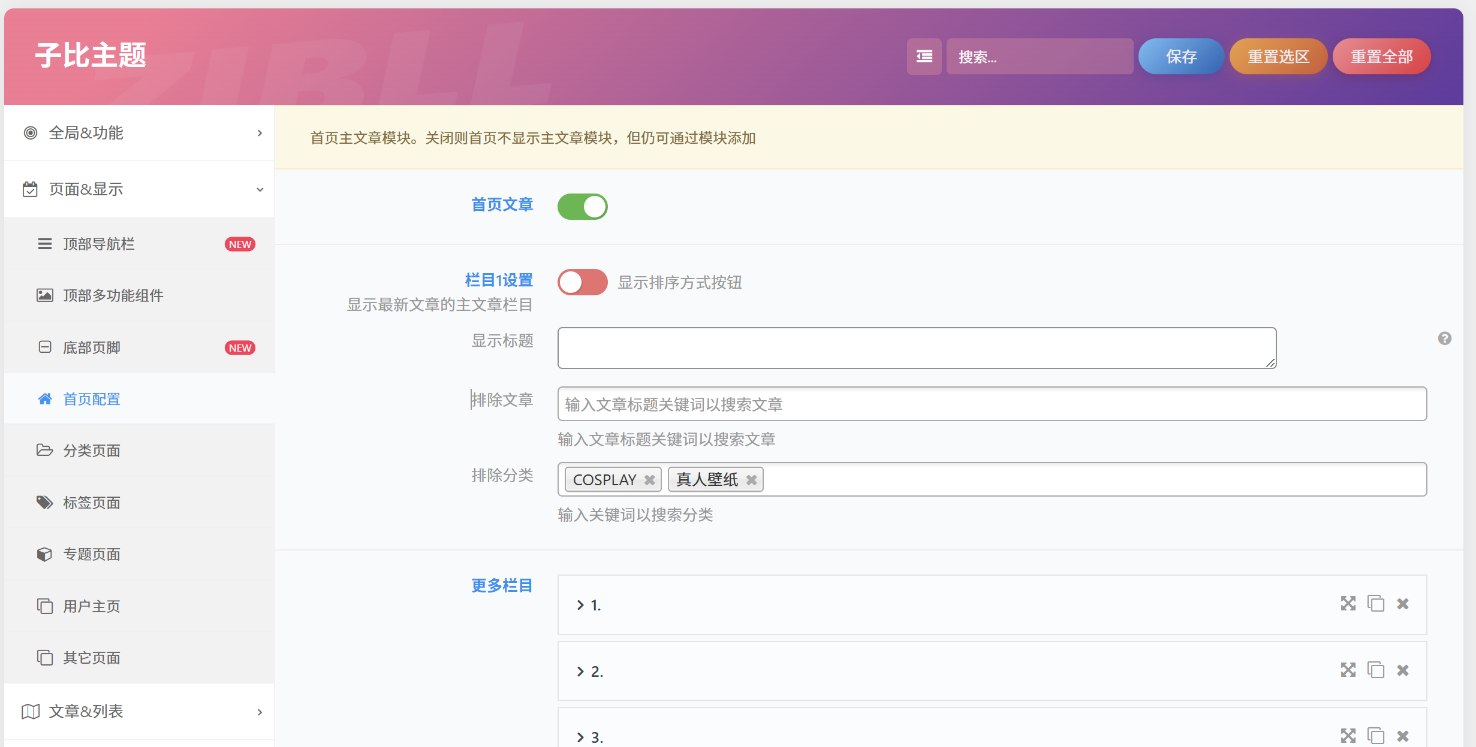Click the 重置全部 button
1476x747 pixels.
pos(1381,56)
